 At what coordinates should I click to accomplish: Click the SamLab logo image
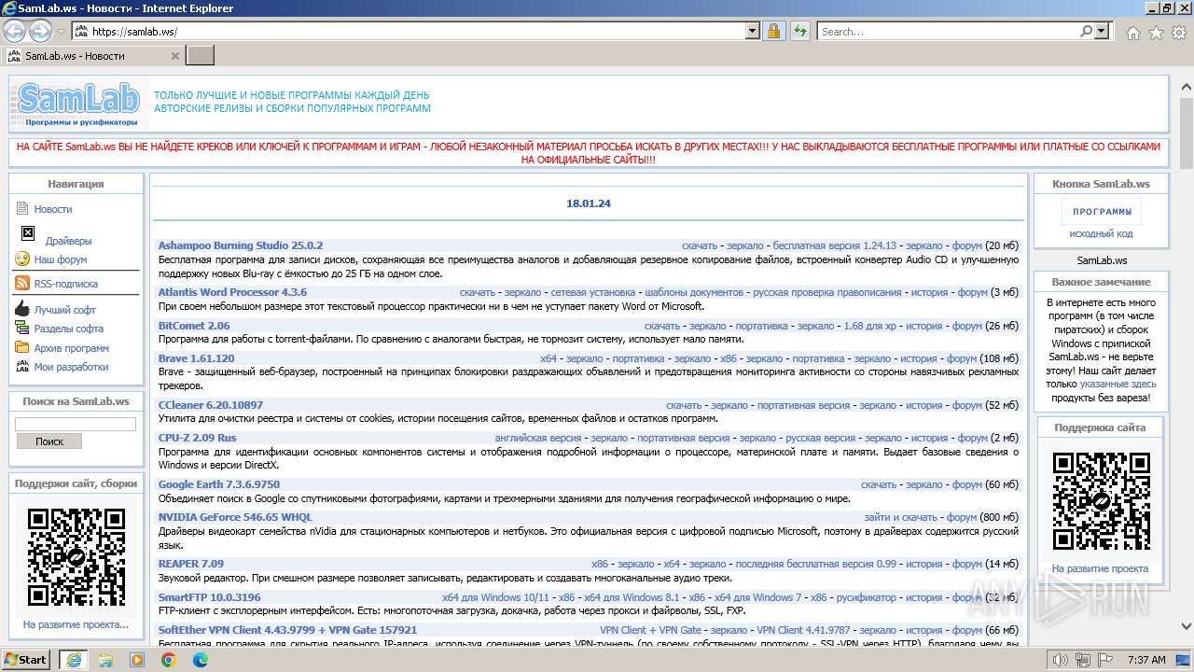click(77, 104)
